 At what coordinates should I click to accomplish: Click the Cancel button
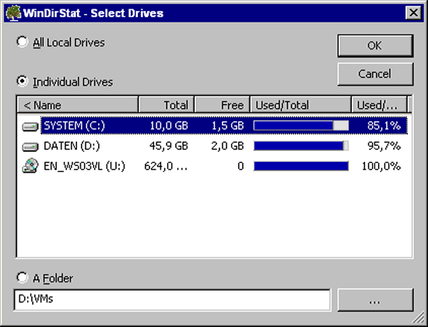point(375,74)
